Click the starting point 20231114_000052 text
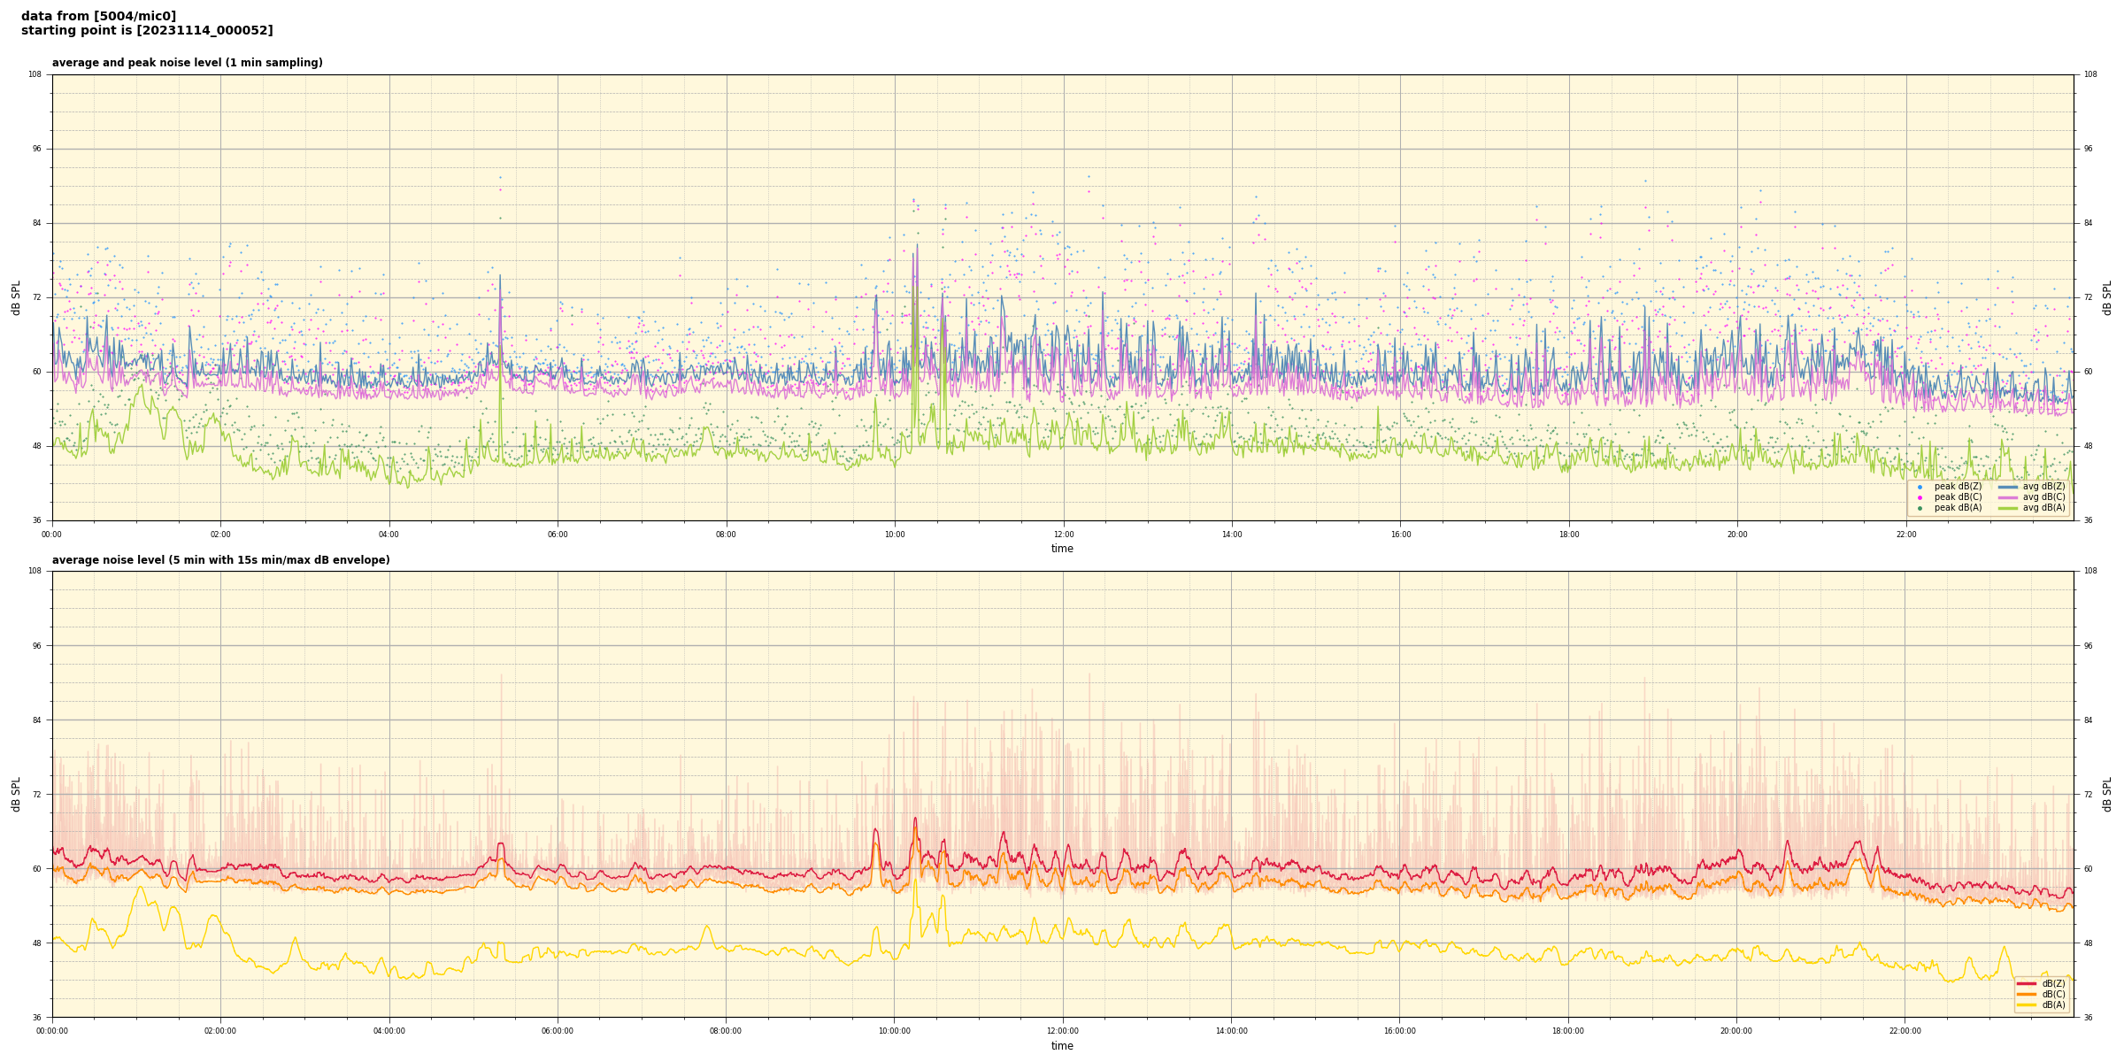 coord(147,31)
